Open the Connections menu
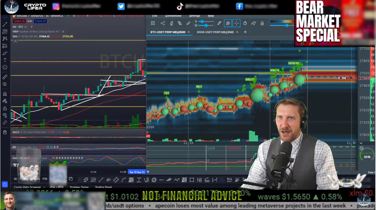 173,16
